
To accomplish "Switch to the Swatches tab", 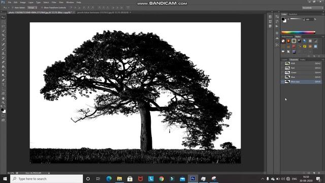I will (293, 14).
